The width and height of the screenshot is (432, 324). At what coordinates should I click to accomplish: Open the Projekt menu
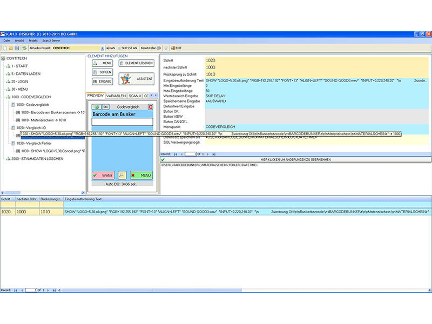coord(33,40)
